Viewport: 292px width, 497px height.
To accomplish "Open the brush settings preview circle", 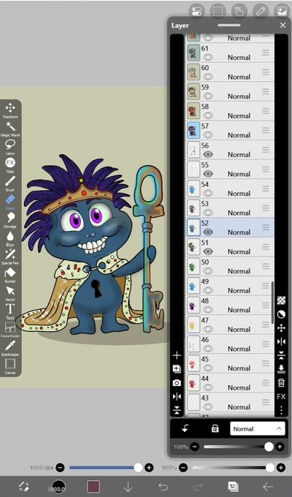I will point(58,487).
